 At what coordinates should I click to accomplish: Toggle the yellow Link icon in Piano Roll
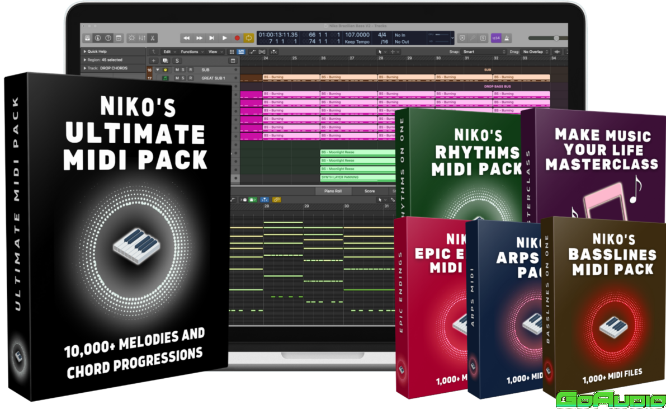(x=276, y=200)
